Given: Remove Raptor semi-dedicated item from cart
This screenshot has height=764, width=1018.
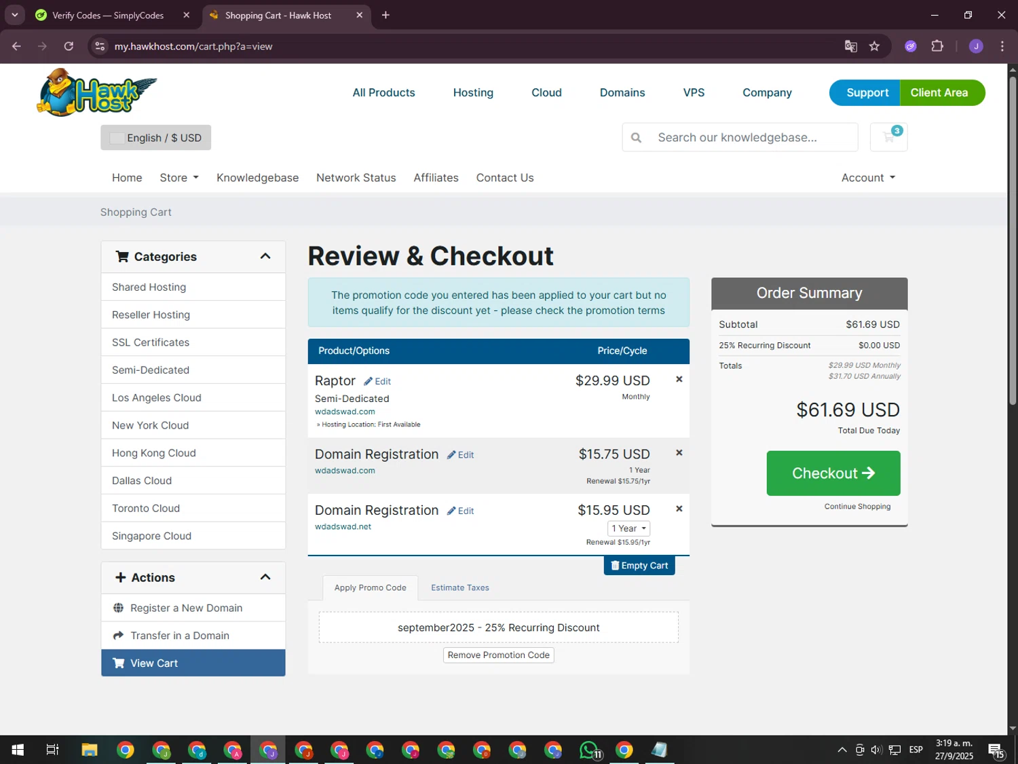Looking at the screenshot, I should click(679, 380).
